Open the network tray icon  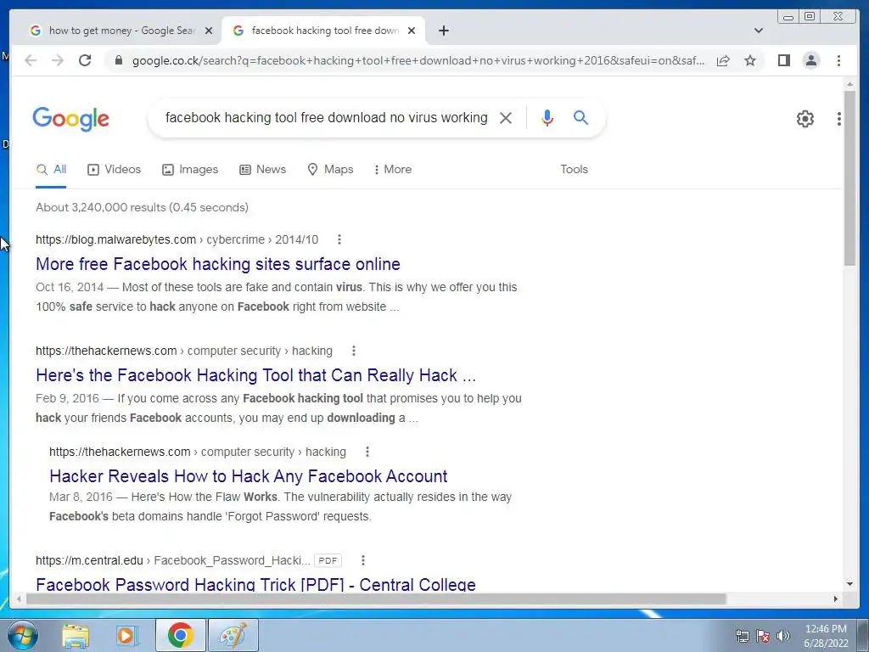click(x=742, y=636)
